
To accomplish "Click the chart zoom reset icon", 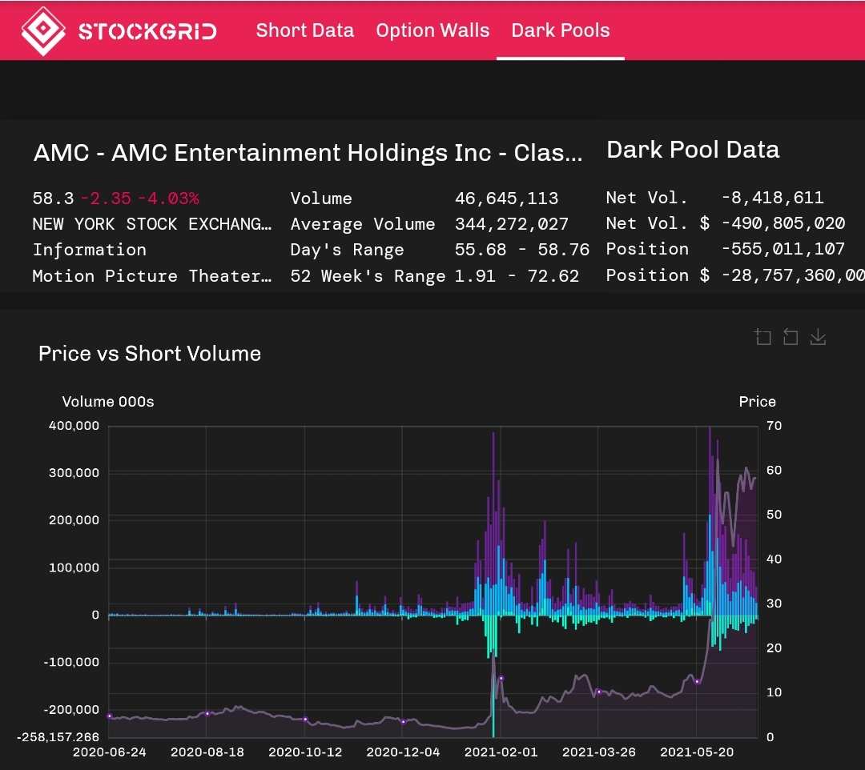I will 791,337.
